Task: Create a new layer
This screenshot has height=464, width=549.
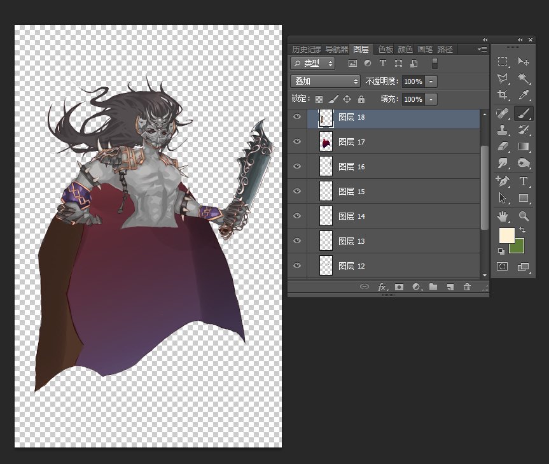Action: pos(450,287)
